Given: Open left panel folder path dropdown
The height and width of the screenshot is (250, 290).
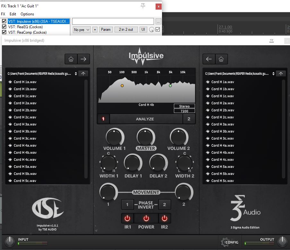Looking at the screenshot, I should coord(76,73).
